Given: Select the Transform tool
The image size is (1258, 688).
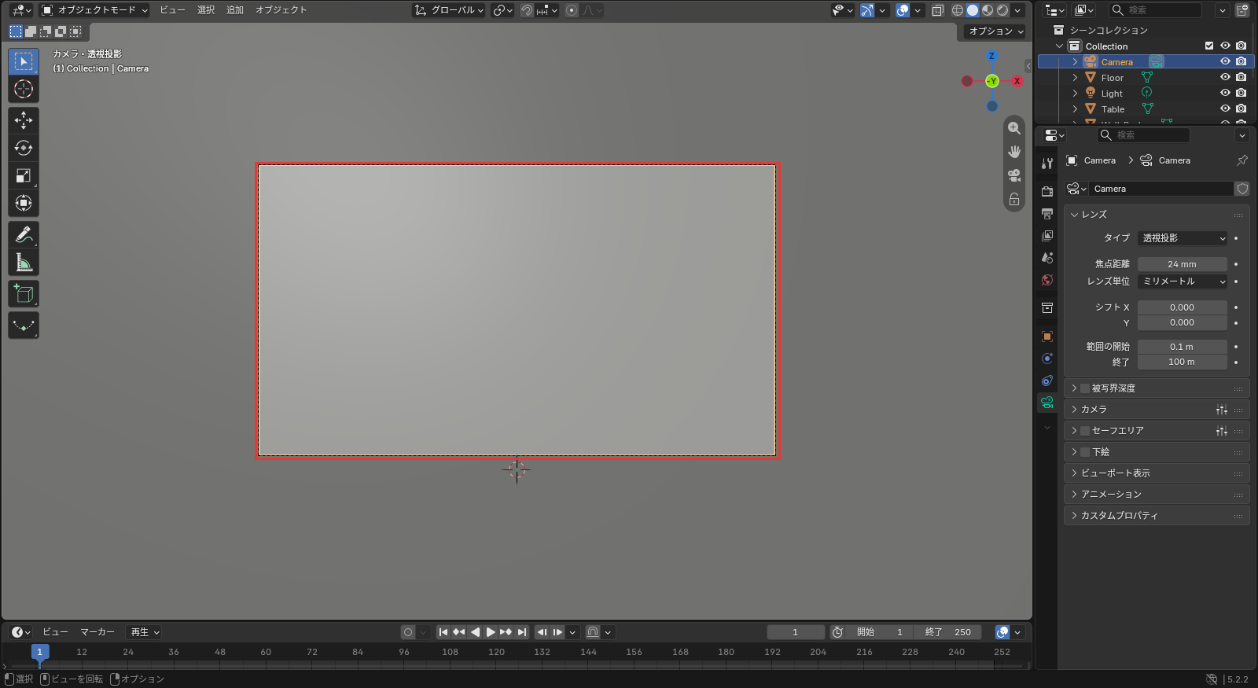Looking at the screenshot, I should tap(24, 203).
